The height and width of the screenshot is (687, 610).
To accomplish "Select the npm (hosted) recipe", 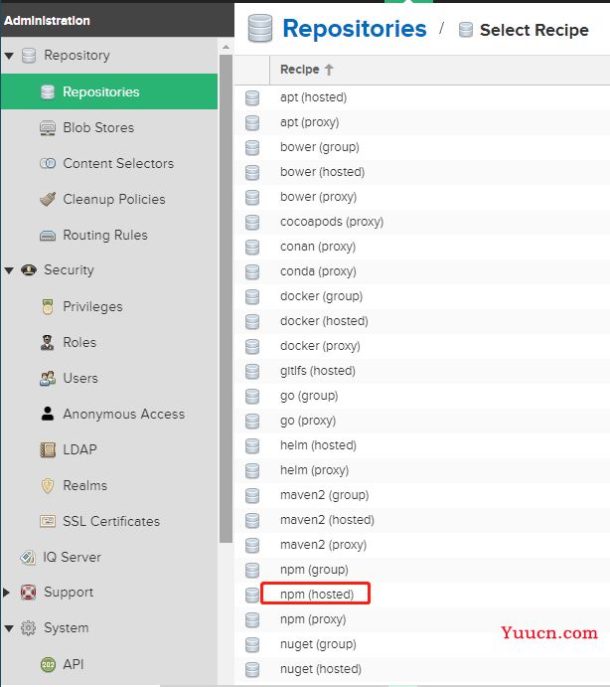I will click(317, 595).
